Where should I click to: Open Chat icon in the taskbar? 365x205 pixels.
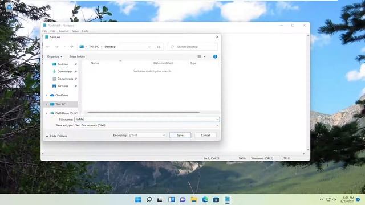tap(182, 200)
